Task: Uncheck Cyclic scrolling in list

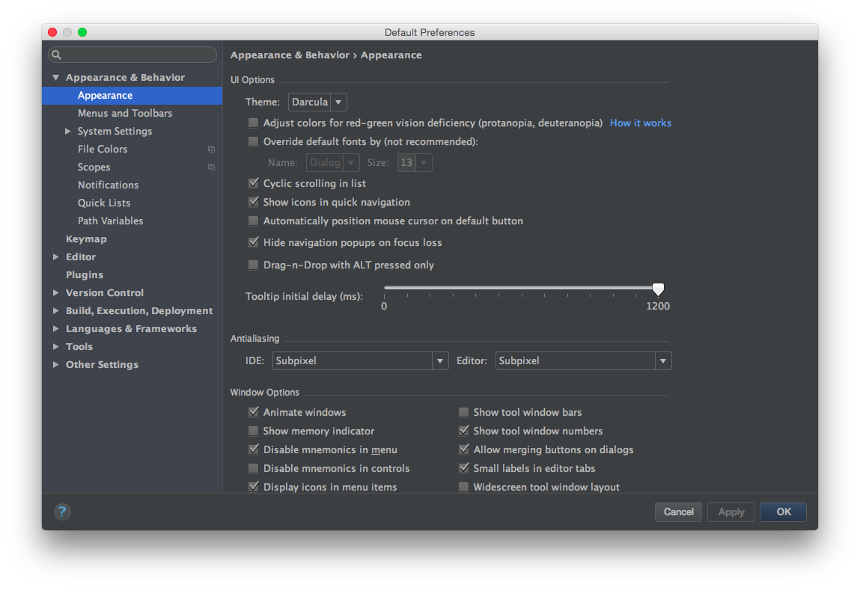Action: tap(254, 183)
